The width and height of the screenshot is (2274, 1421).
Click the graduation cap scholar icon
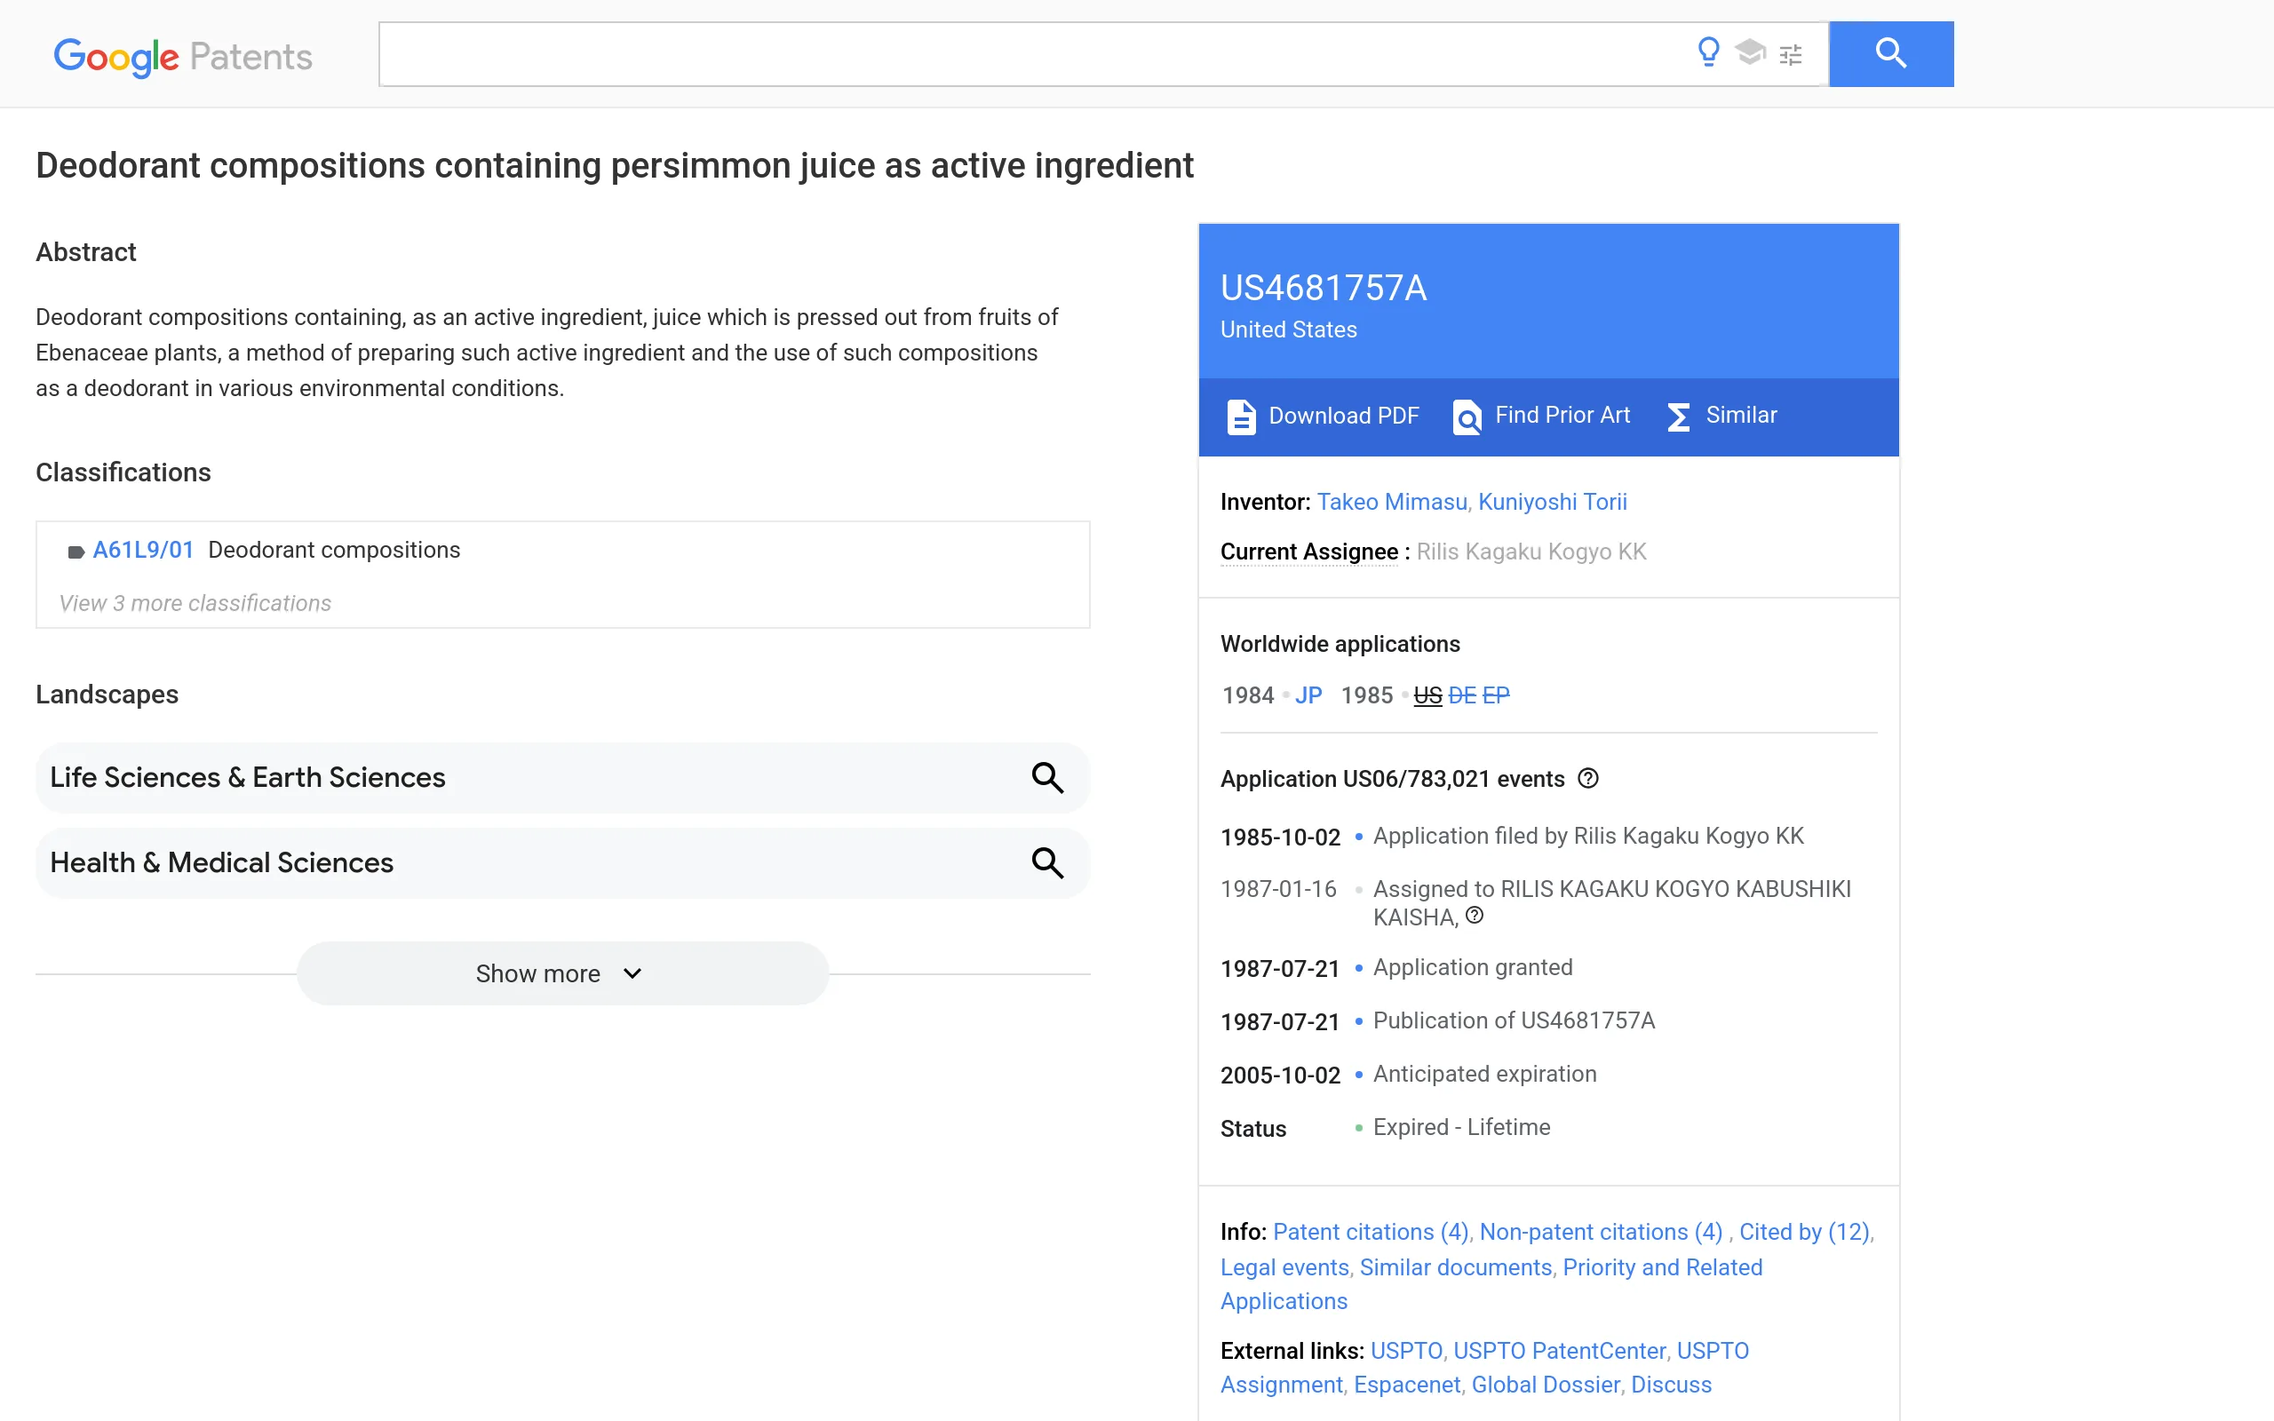pyautogui.click(x=1750, y=52)
